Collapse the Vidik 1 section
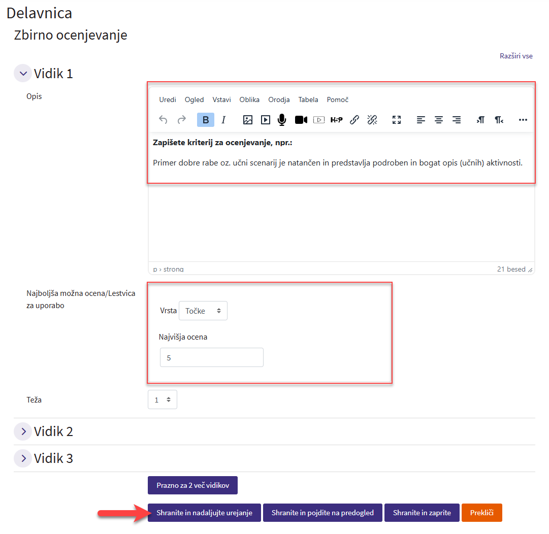The image size is (549, 534). click(23, 74)
